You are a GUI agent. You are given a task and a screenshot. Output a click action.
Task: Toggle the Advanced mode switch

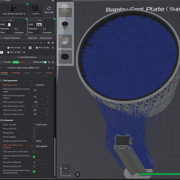coord(45,62)
